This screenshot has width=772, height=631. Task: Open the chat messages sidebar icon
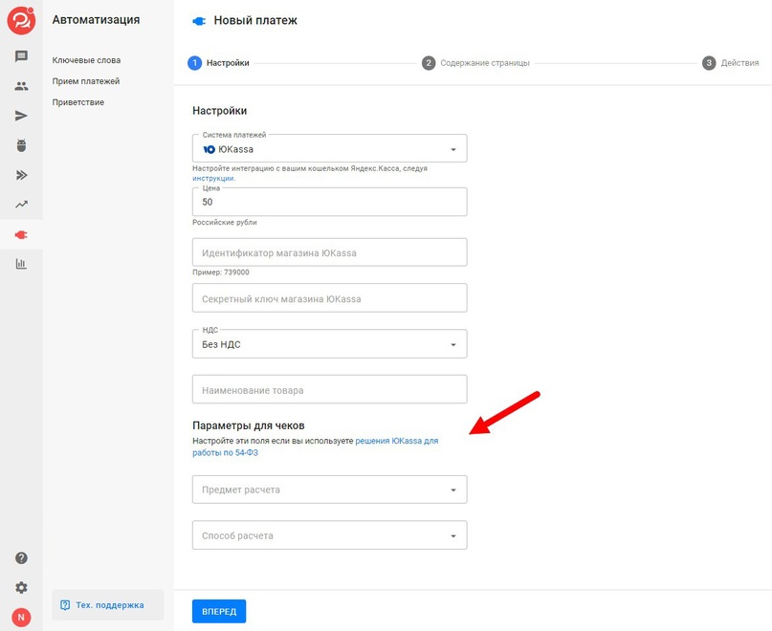[x=21, y=56]
